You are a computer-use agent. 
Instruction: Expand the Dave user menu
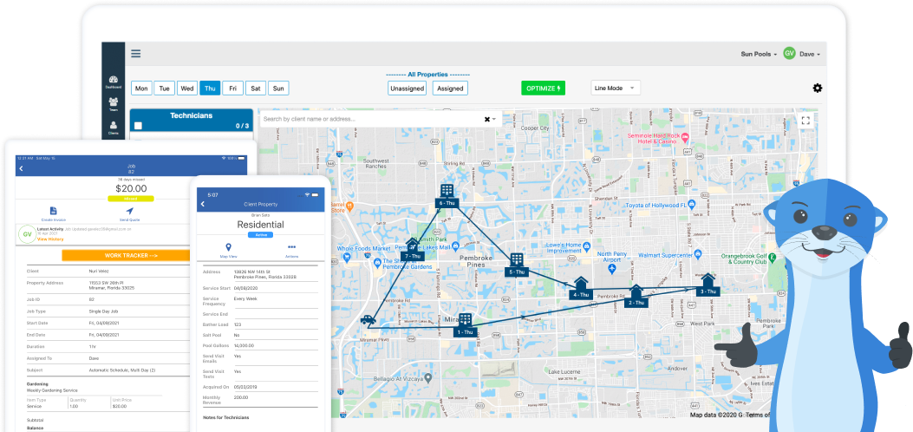point(806,54)
